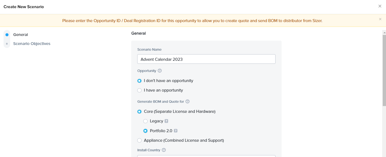Choose Appliance (Combined License and Support)
Viewport: 386px width, 157px height.
coord(139,140)
